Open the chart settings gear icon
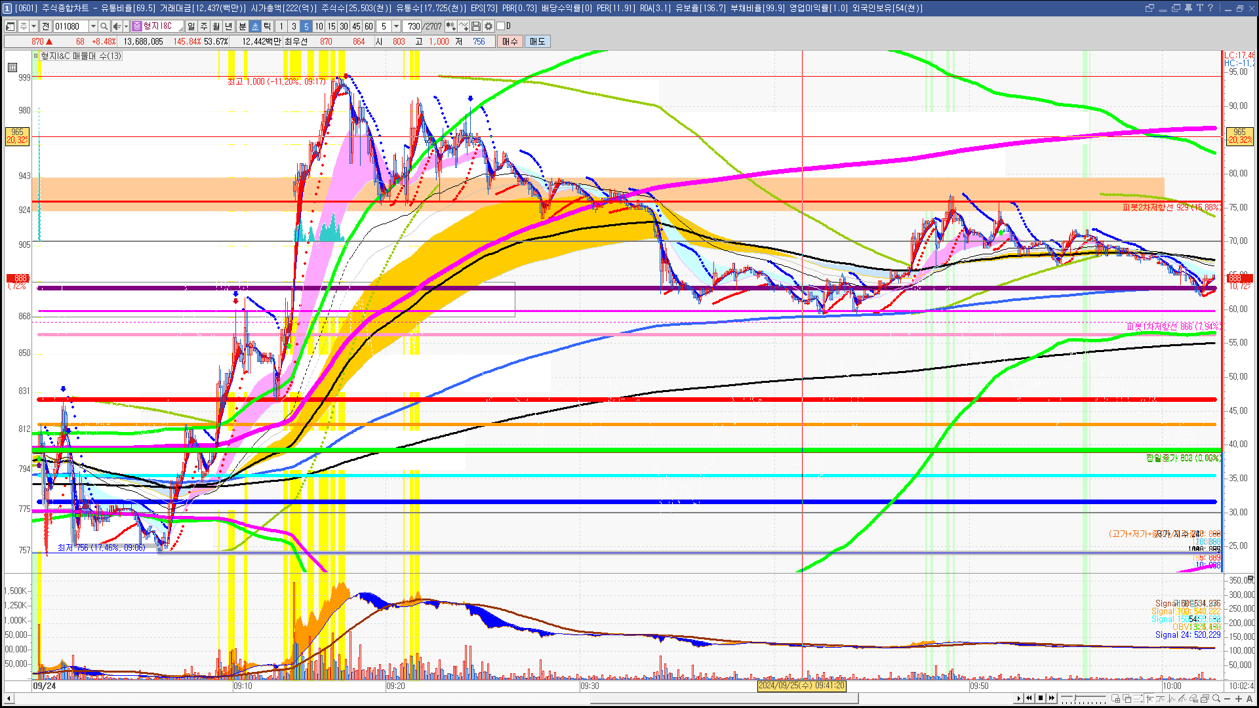1259x708 pixels. coord(489,26)
